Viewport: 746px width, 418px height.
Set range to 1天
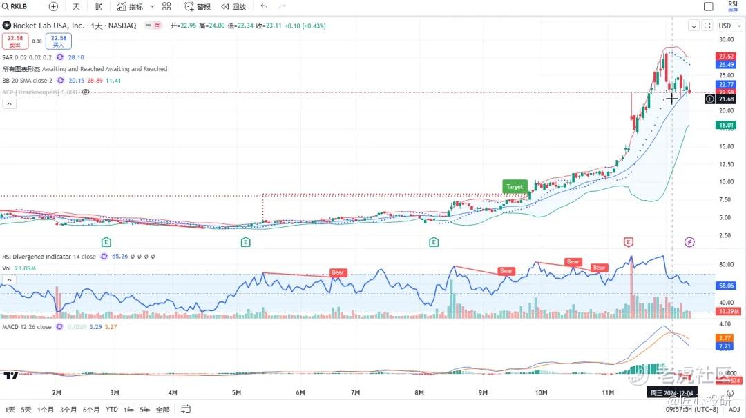pos(10,410)
